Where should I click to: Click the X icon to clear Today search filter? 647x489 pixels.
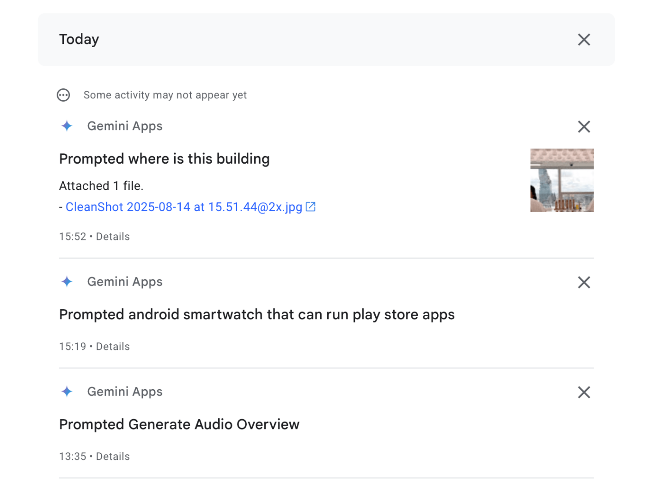pyautogui.click(x=584, y=39)
